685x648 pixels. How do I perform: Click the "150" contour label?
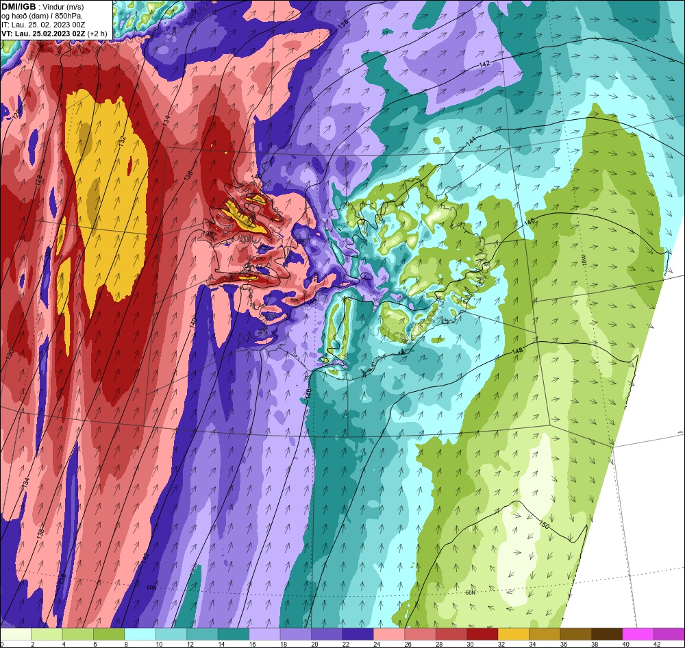pos(544,525)
